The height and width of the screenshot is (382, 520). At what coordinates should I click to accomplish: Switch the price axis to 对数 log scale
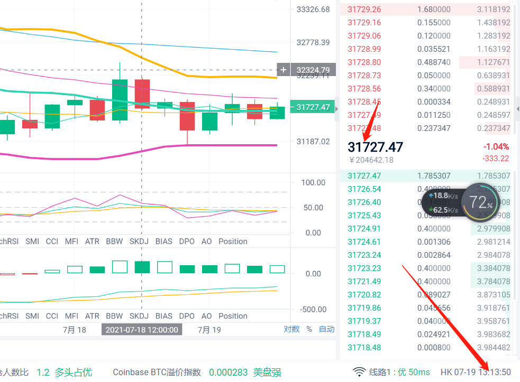(x=291, y=329)
